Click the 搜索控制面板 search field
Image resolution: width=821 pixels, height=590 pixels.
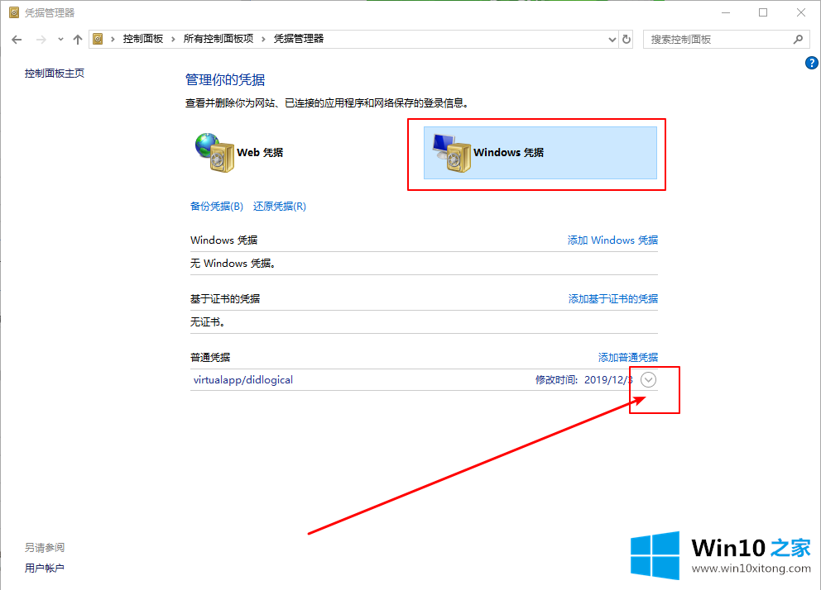click(716, 39)
